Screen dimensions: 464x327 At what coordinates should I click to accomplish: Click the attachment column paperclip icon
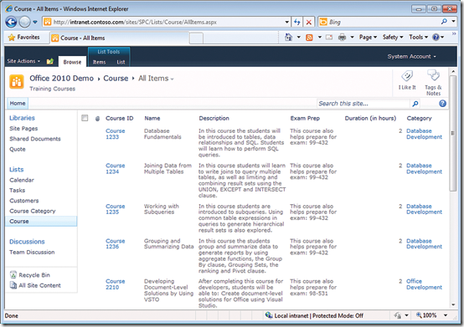tap(97, 119)
